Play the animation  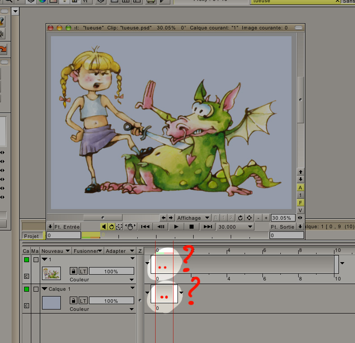click(176, 226)
